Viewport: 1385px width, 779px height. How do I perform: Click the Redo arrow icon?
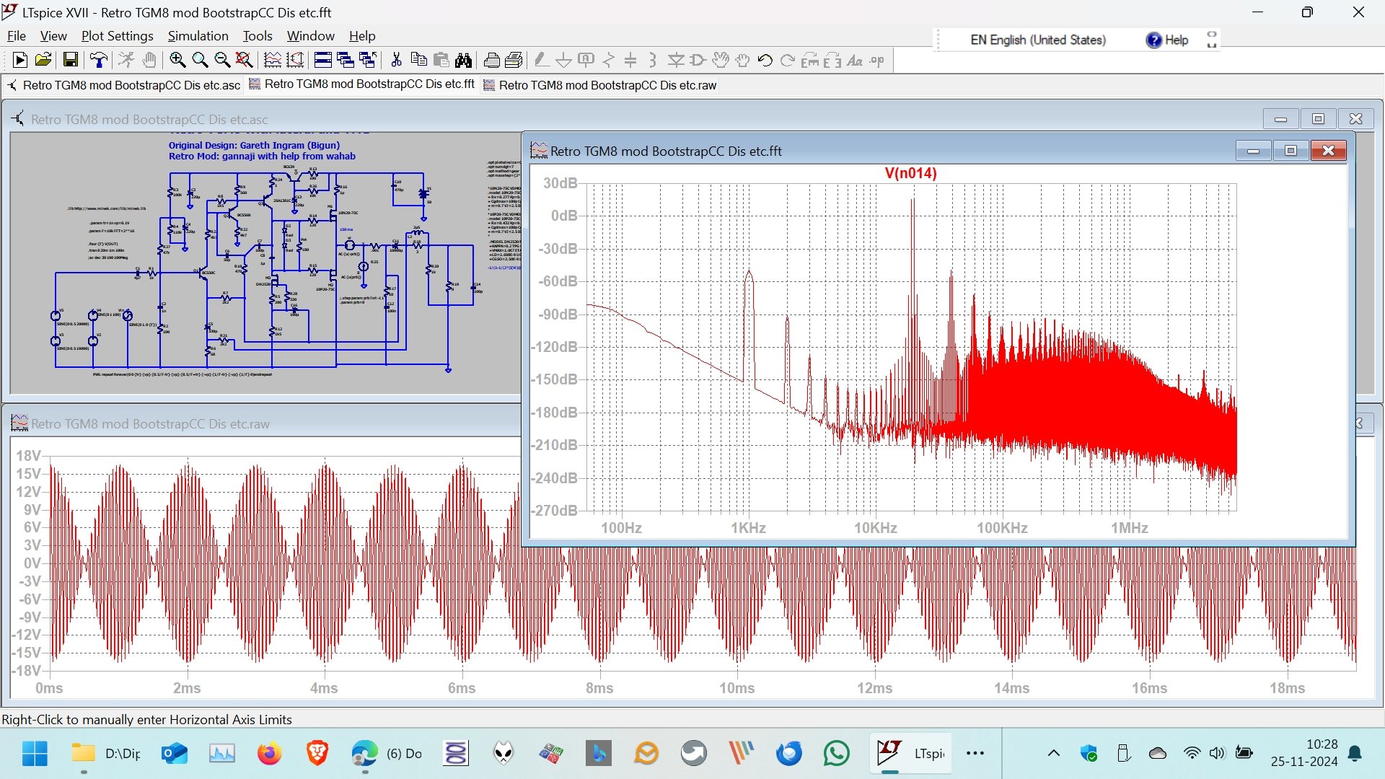pos(788,61)
